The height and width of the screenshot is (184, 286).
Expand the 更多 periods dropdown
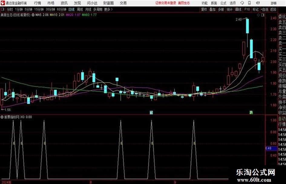(108, 9)
